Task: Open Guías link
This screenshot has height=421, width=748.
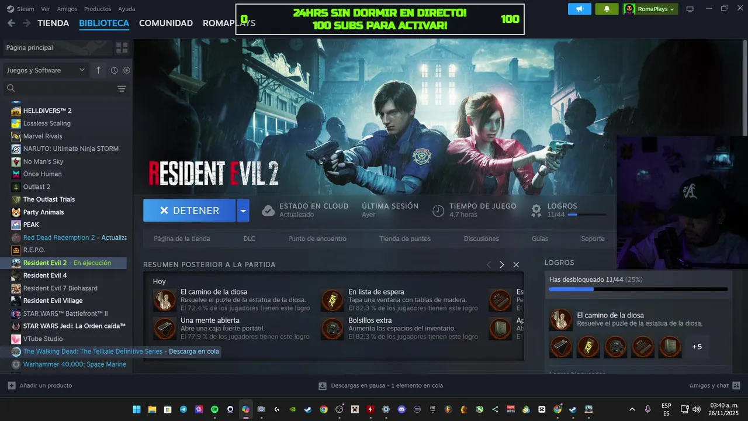Action: [540, 239]
